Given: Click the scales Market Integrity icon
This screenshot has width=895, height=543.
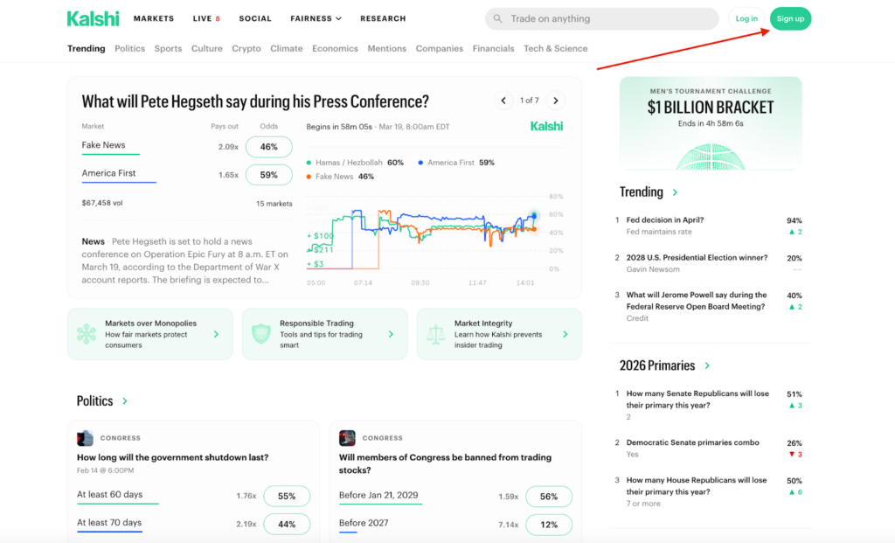Looking at the screenshot, I should tap(435, 333).
